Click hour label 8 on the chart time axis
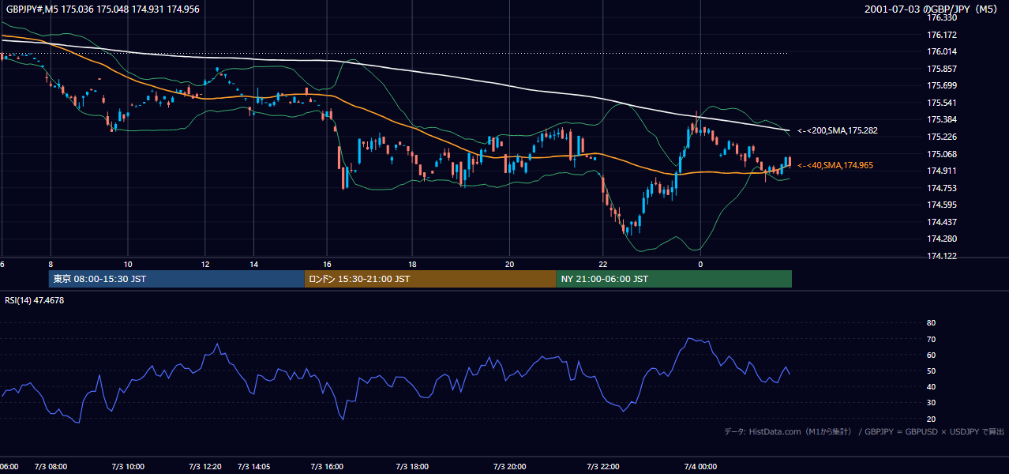 [x=51, y=264]
